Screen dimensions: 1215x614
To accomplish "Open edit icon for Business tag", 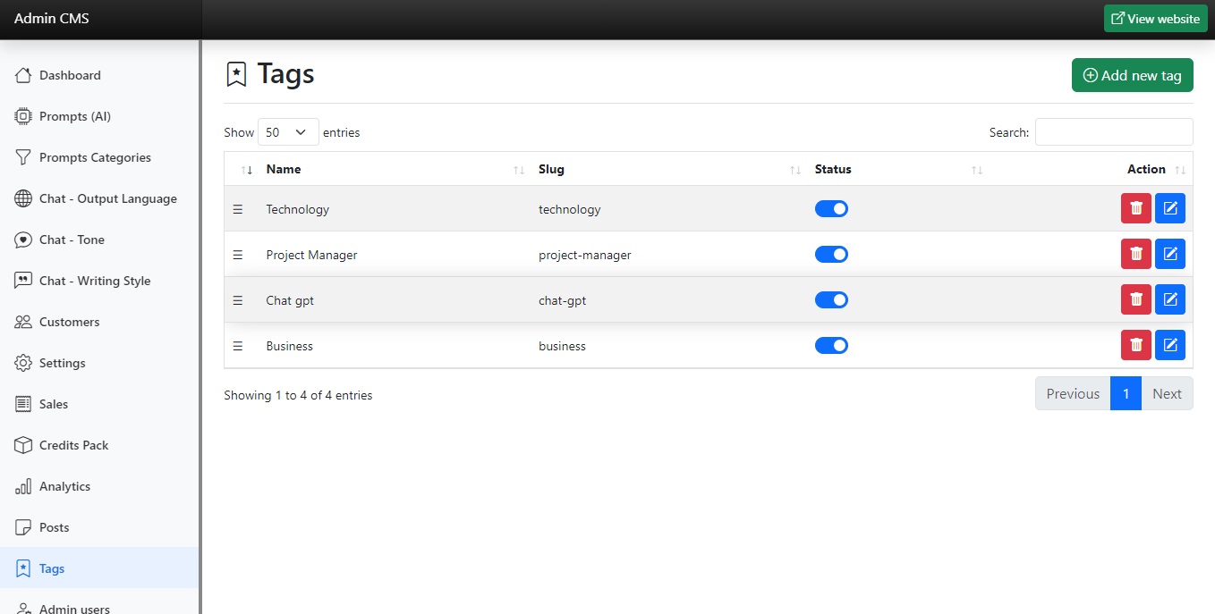I will [1169, 345].
